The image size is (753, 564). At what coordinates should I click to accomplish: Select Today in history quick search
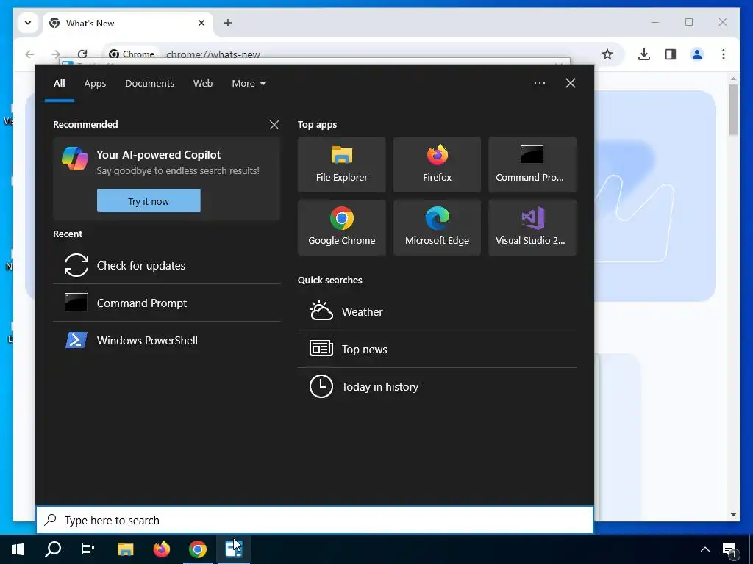pos(437,386)
